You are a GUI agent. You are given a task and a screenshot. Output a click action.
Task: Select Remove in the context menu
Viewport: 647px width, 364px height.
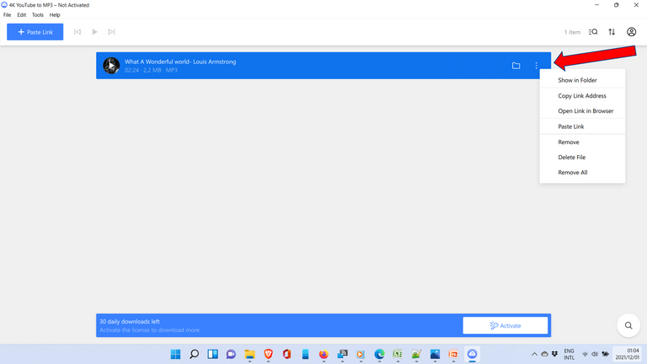(582, 142)
